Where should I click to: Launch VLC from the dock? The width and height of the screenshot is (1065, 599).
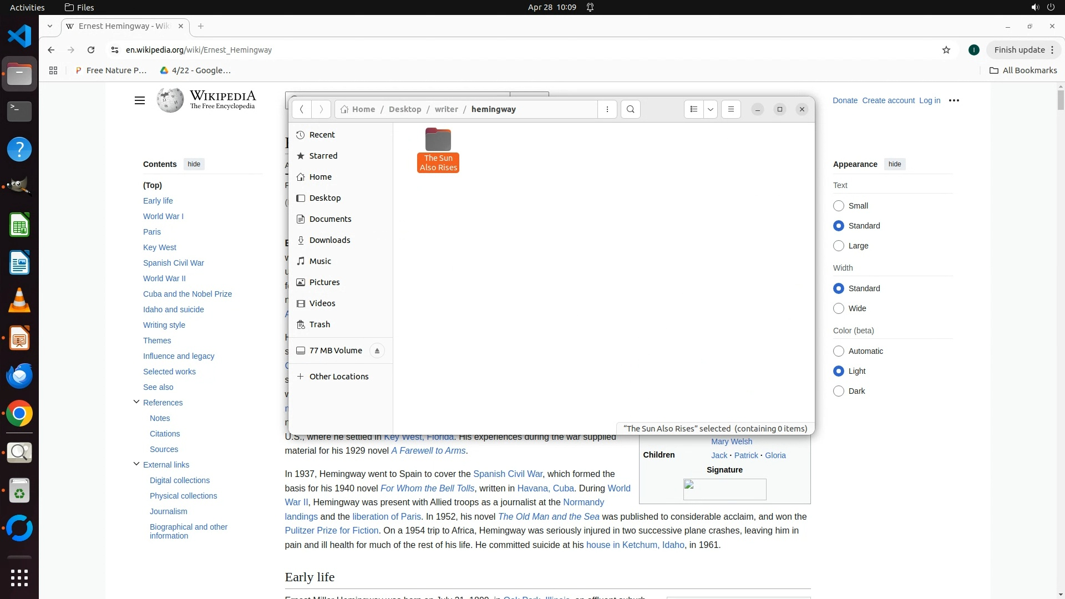pos(19,301)
